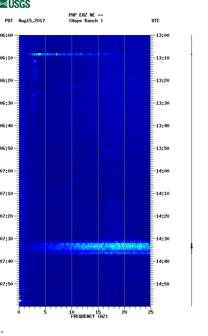Click the '5' frequency axis label
This screenshot has height=336, width=208.
point(45,312)
